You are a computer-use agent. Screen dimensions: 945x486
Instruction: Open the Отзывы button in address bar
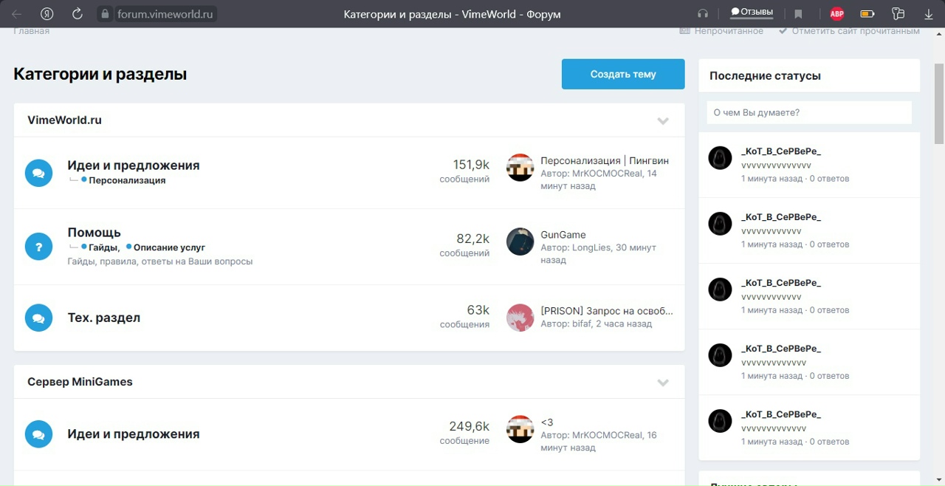tap(752, 13)
